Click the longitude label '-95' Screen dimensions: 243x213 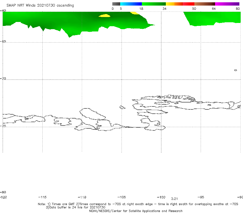click(201, 197)
